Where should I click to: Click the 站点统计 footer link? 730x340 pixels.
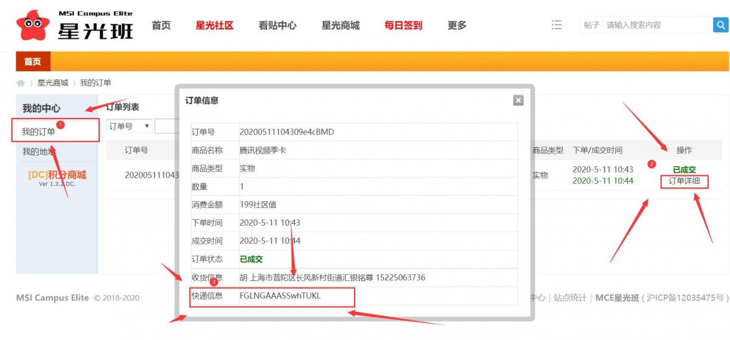pos(570,298)
